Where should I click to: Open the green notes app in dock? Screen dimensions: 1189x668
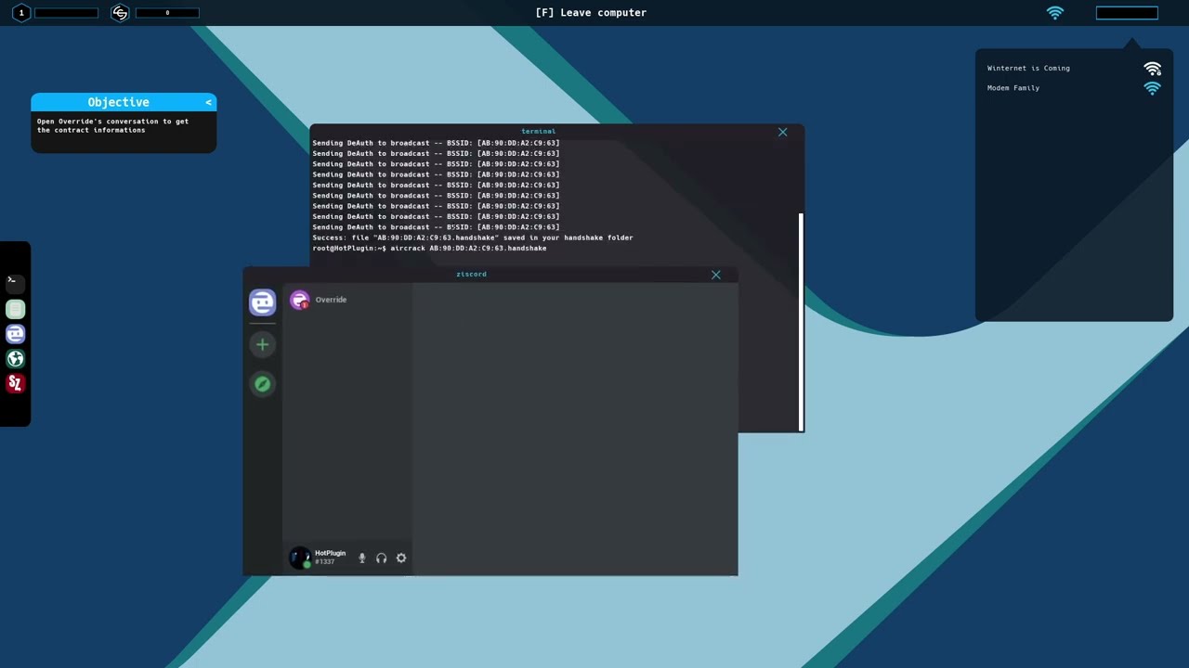pyautogui.click(x=15, y=309)
